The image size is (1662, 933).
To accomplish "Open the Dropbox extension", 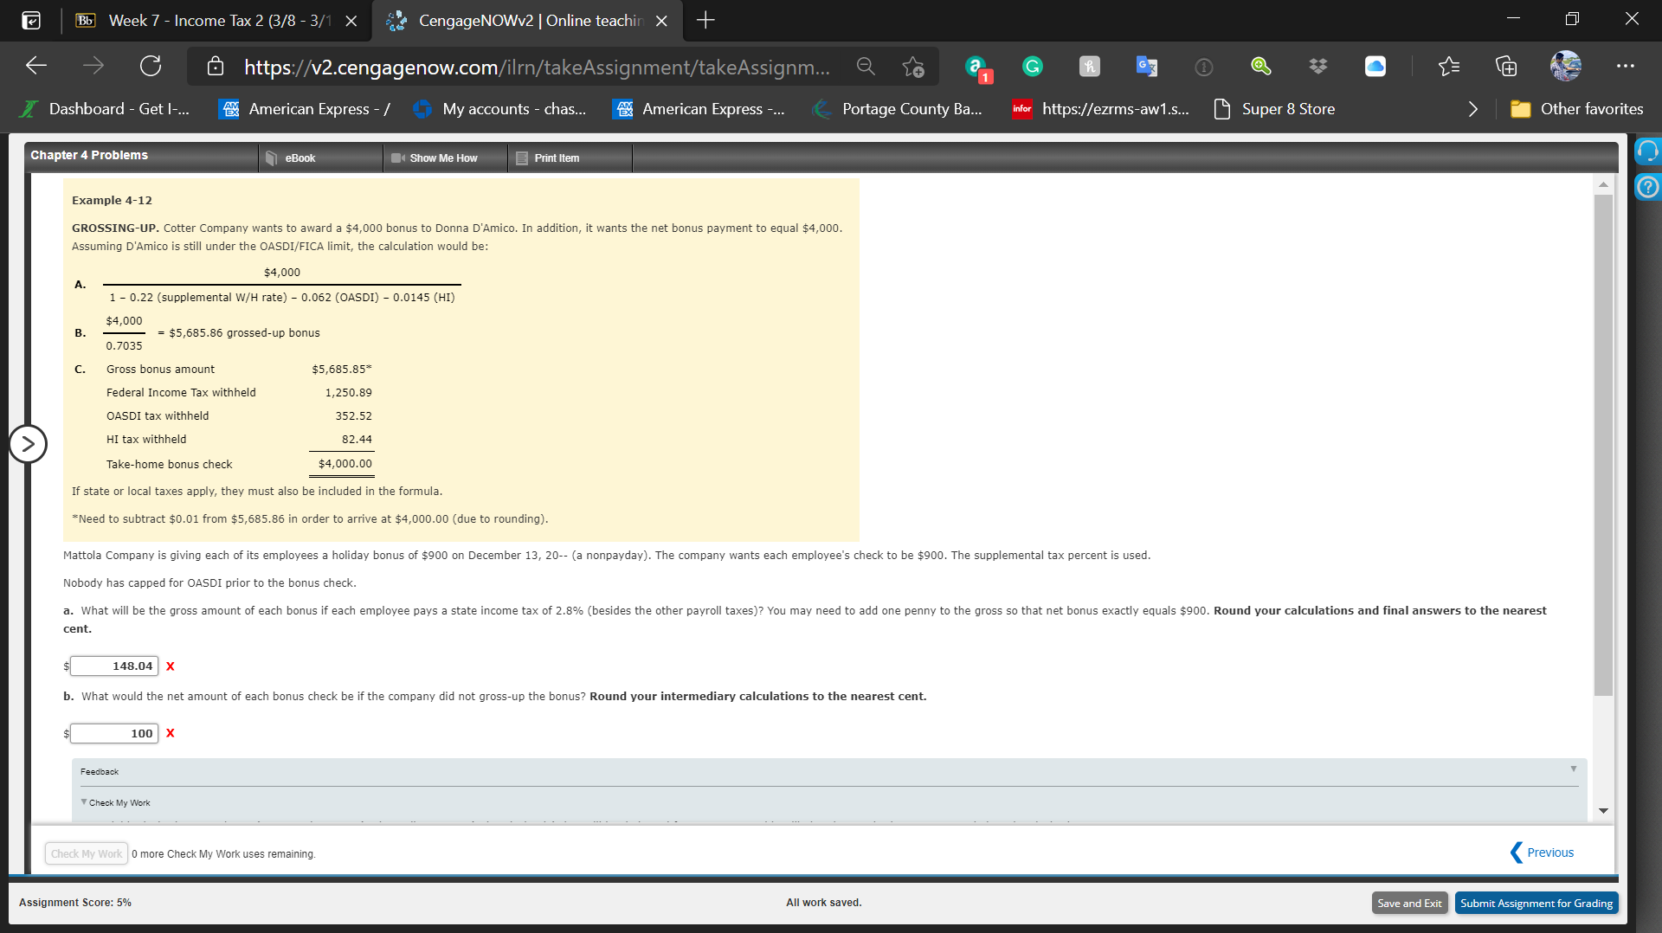I will 1317,66.
